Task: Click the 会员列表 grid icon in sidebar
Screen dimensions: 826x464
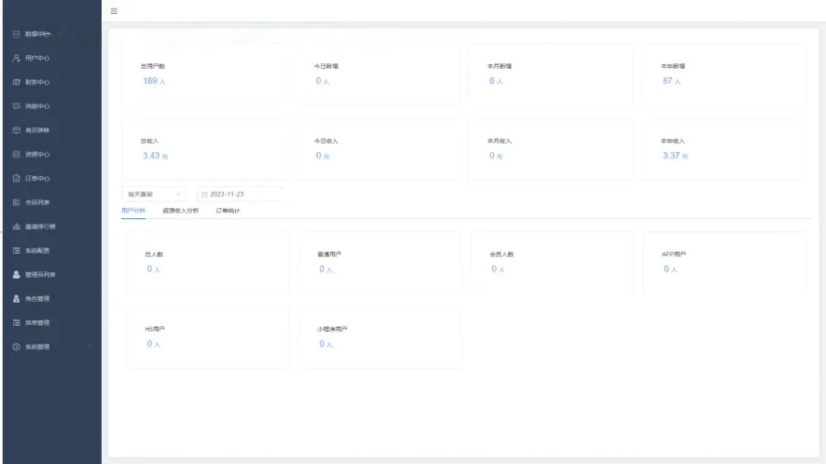Action: point(16,203)
